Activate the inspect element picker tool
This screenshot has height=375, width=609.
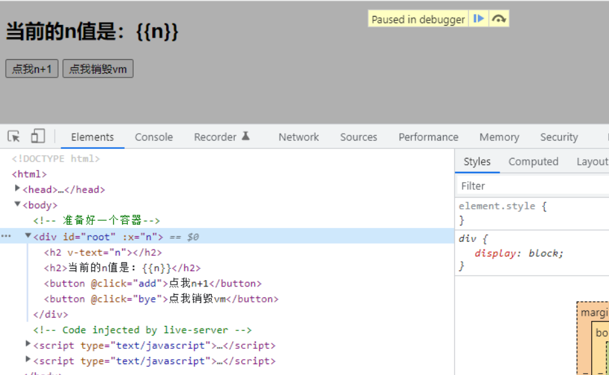click(14, 136)
